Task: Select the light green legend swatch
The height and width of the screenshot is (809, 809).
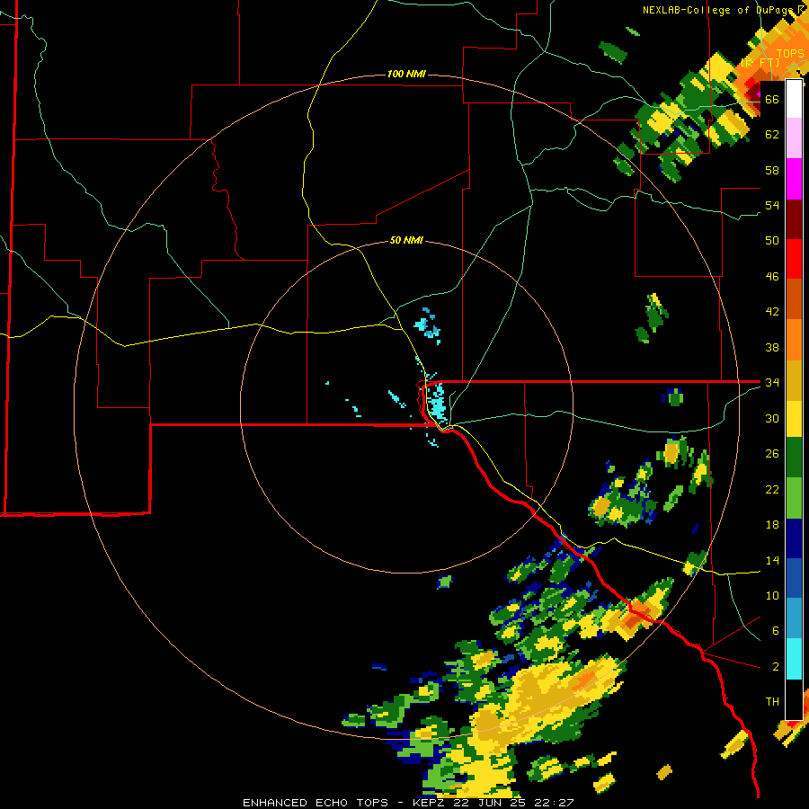Action: pos(794,498)
